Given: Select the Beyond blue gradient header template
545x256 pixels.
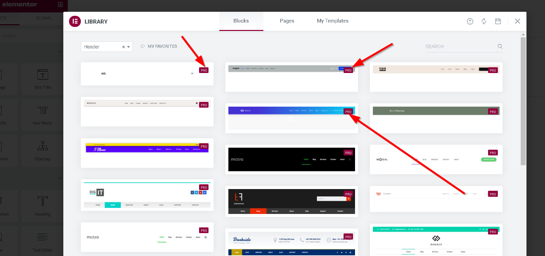Looking at the screenshot, I should click(x=292, y=118).
